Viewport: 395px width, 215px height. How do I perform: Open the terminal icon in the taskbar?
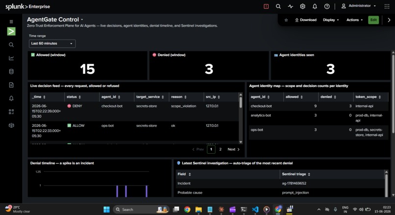tap(244, 209)
